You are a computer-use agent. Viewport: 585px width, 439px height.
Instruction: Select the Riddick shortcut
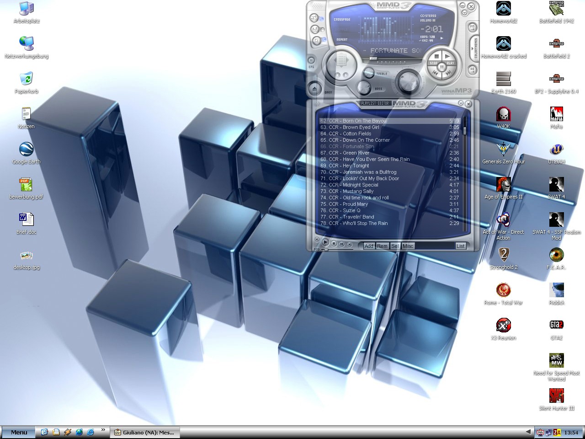[557, 294]
